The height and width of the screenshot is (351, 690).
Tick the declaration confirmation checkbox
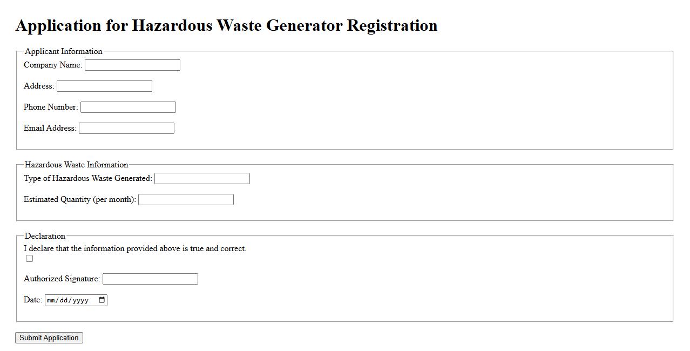[30, 259]
